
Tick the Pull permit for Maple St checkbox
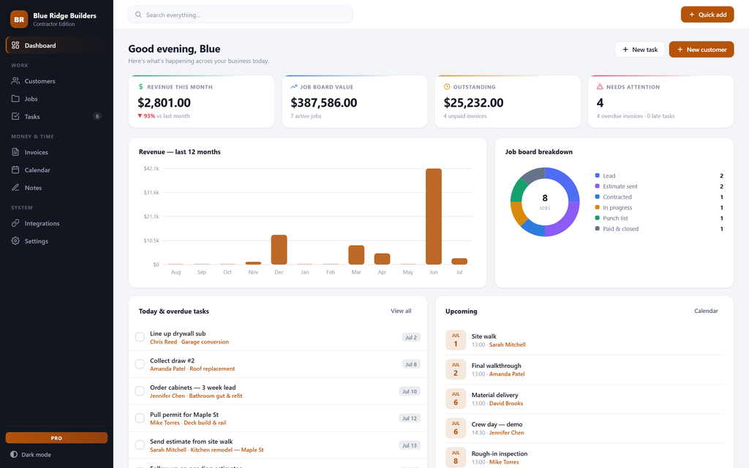140,418
